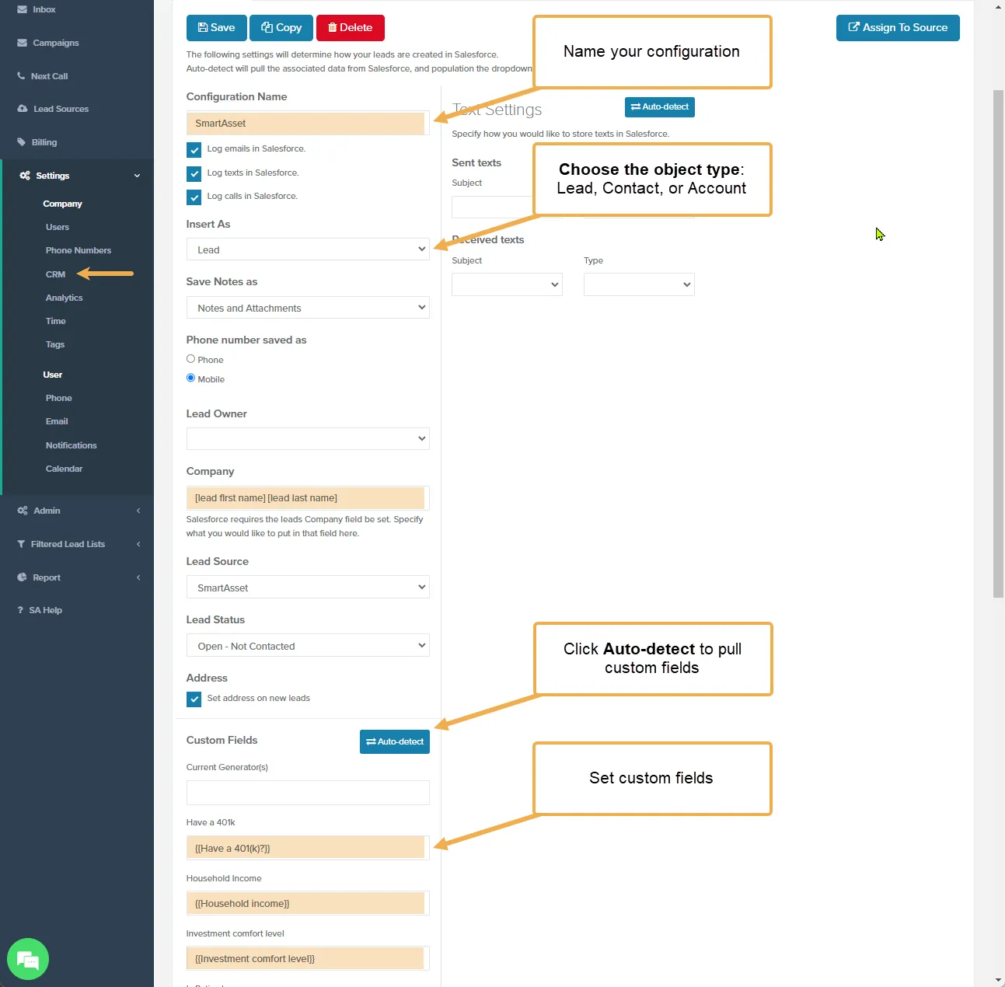Image resolution: width=1005 pixels, height=987 pixels.
Task: Toggle Set address on new leads checkbox
Action: (194, 699)
